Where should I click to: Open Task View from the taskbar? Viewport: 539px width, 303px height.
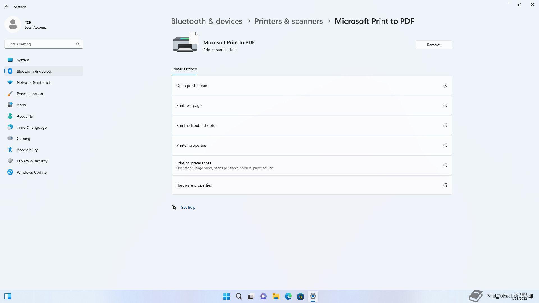click(251, 296)
